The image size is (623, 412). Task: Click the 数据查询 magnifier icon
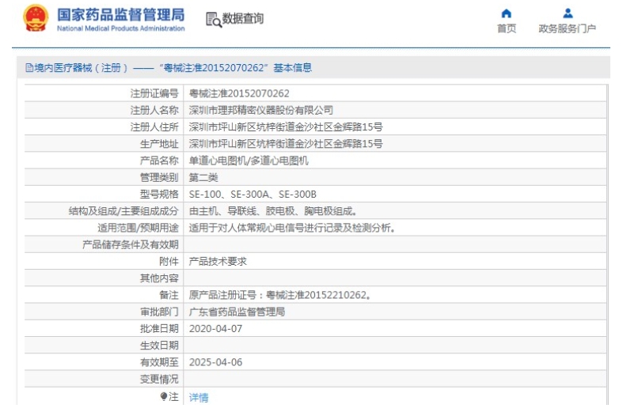click(212, 20)
